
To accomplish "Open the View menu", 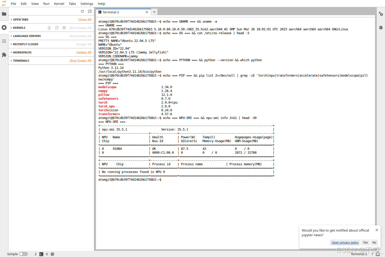I will (x=35, y=4).
